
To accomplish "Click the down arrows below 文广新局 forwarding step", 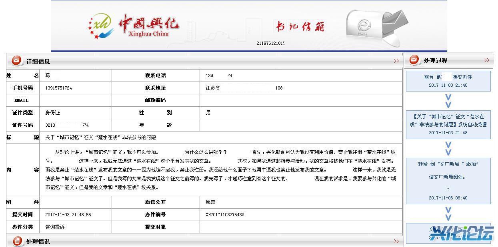I will pos(448,213).
